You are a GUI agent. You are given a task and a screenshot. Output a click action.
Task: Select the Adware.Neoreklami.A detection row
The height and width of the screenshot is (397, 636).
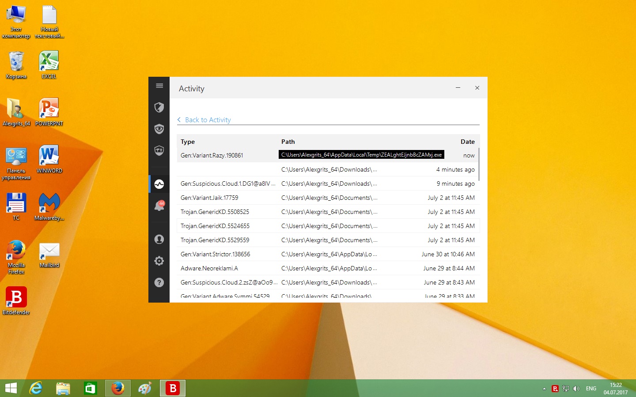tap(209, 268)
